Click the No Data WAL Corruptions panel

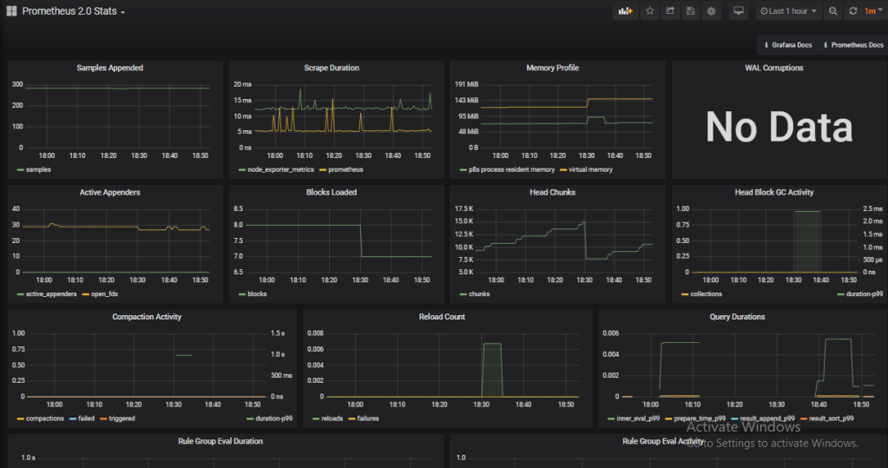(778, 127)
